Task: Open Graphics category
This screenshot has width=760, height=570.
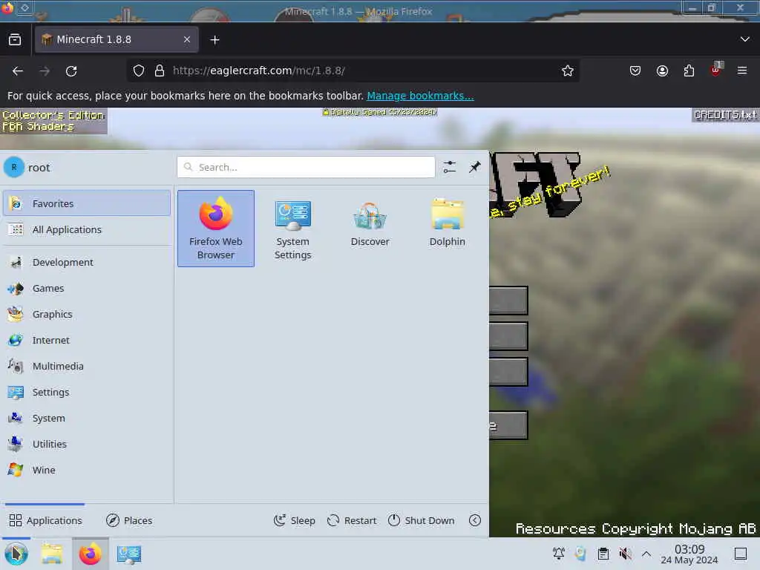Action: click(87, 314)
